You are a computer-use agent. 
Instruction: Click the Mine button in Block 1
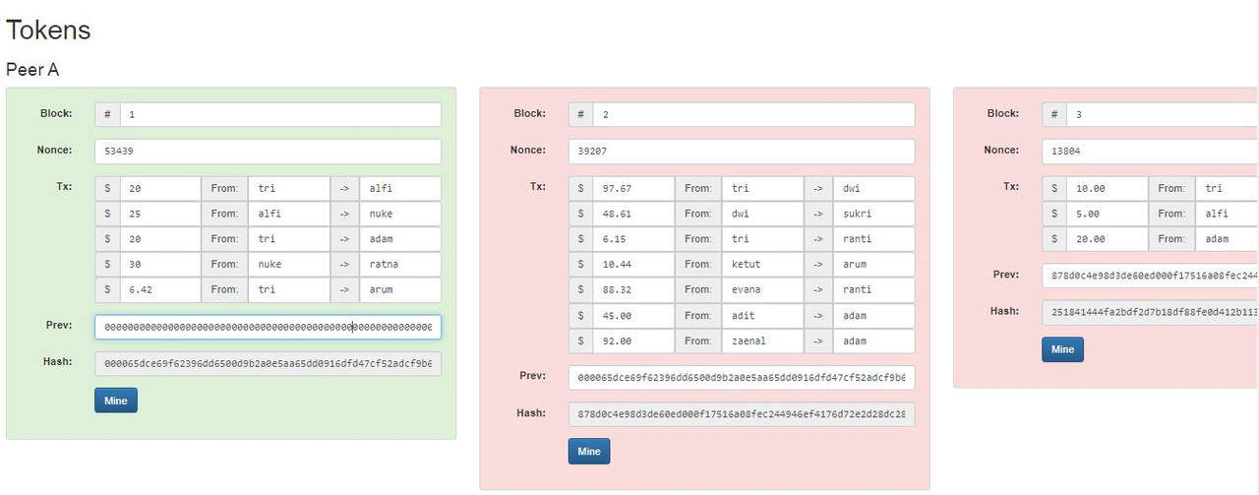[116, 400]
